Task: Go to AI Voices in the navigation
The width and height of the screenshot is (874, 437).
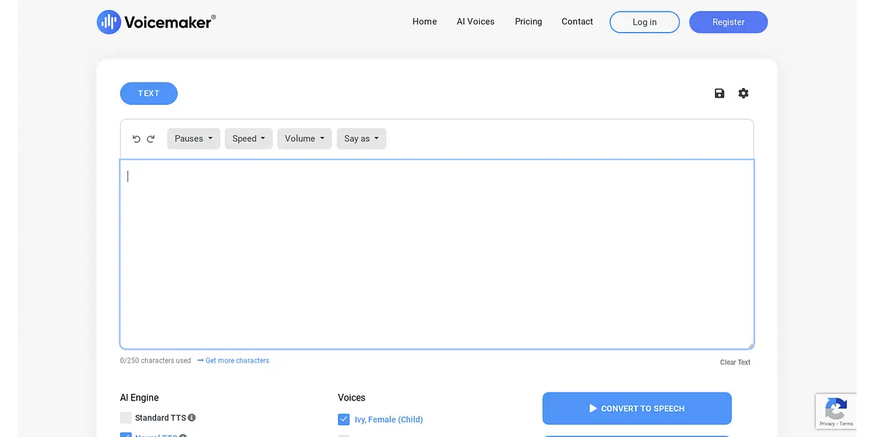Action: click(476, 22)
